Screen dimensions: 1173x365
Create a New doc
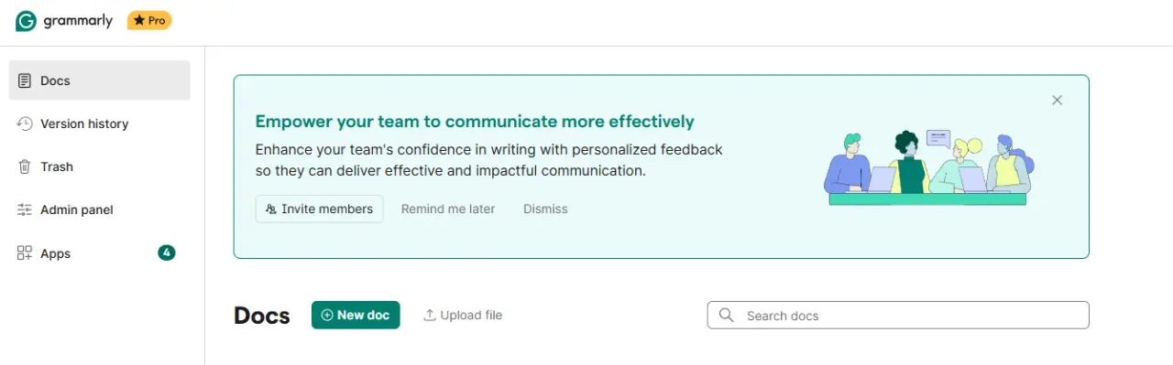(356, 315)
